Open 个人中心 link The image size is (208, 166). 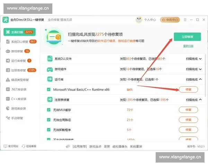click(x=150, y=20)
